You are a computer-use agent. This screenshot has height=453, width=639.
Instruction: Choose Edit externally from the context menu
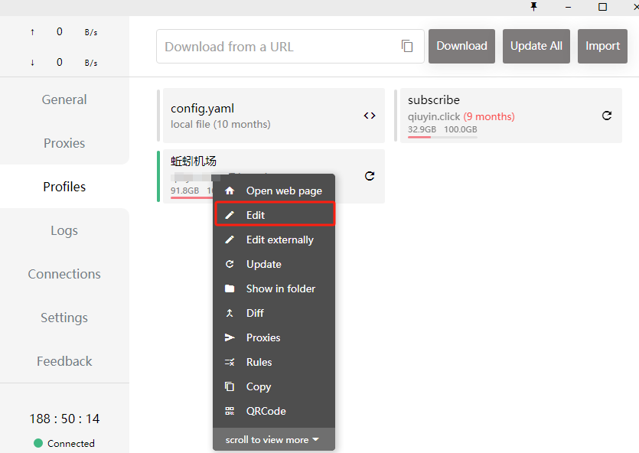click(279, 240)
